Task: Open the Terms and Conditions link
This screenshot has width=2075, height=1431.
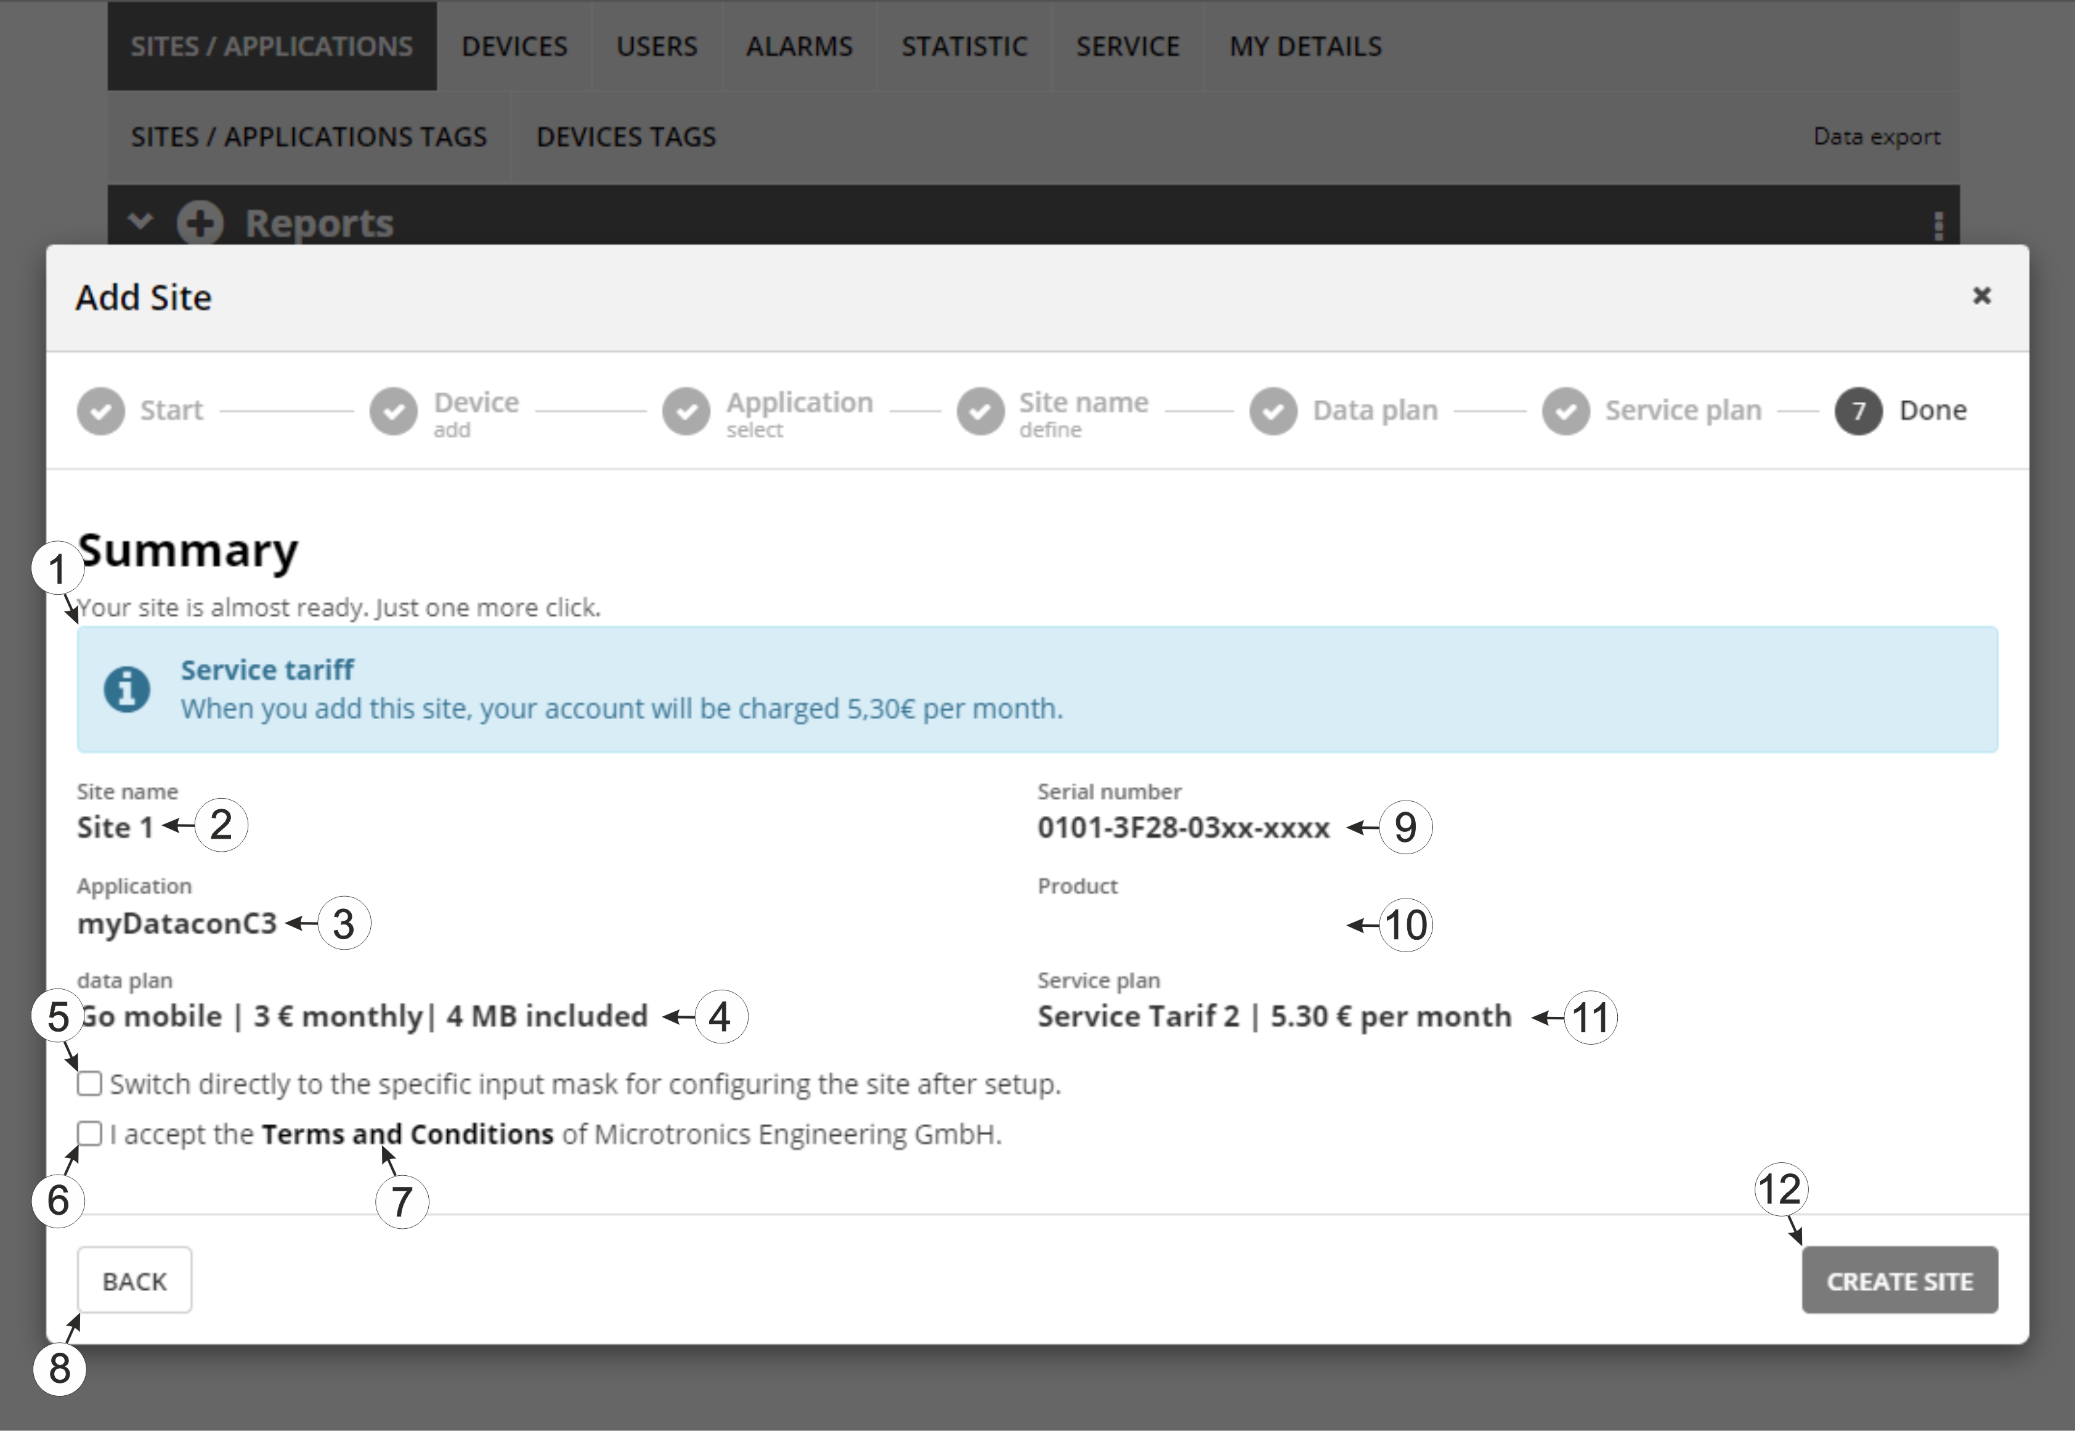Action: pos(407,1134)
